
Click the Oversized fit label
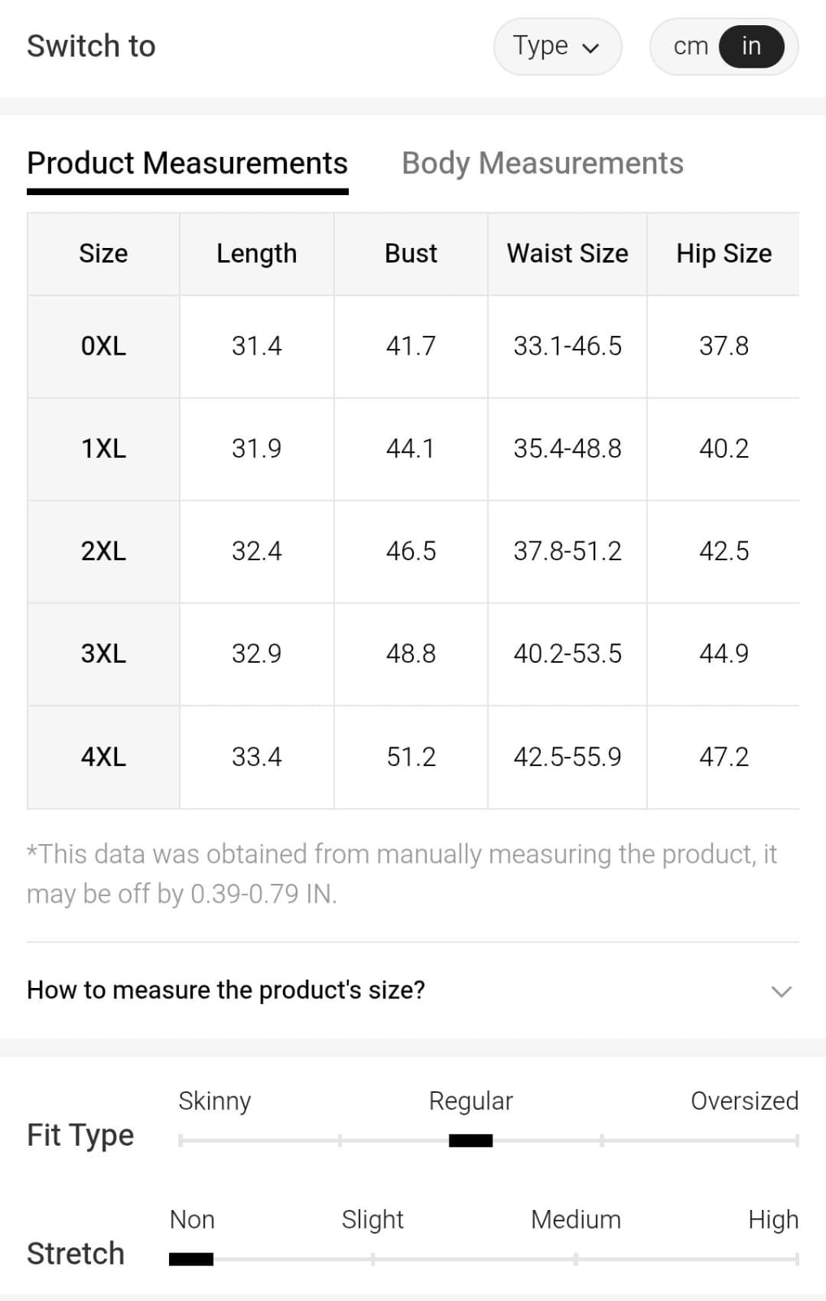coord(744,1101)
